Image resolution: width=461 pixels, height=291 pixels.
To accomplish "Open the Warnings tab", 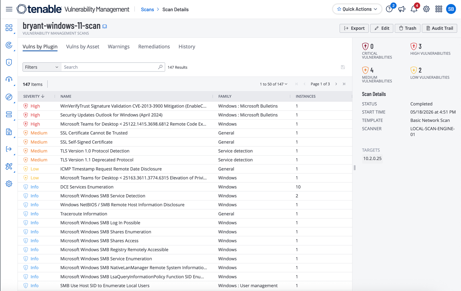I will point(119,47).
